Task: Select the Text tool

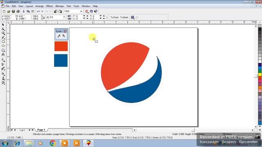Action: click(x=3, y=54)
